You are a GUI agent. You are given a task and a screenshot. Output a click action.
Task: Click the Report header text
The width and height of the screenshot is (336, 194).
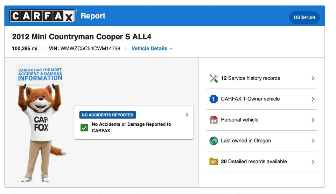click(93, 16)
